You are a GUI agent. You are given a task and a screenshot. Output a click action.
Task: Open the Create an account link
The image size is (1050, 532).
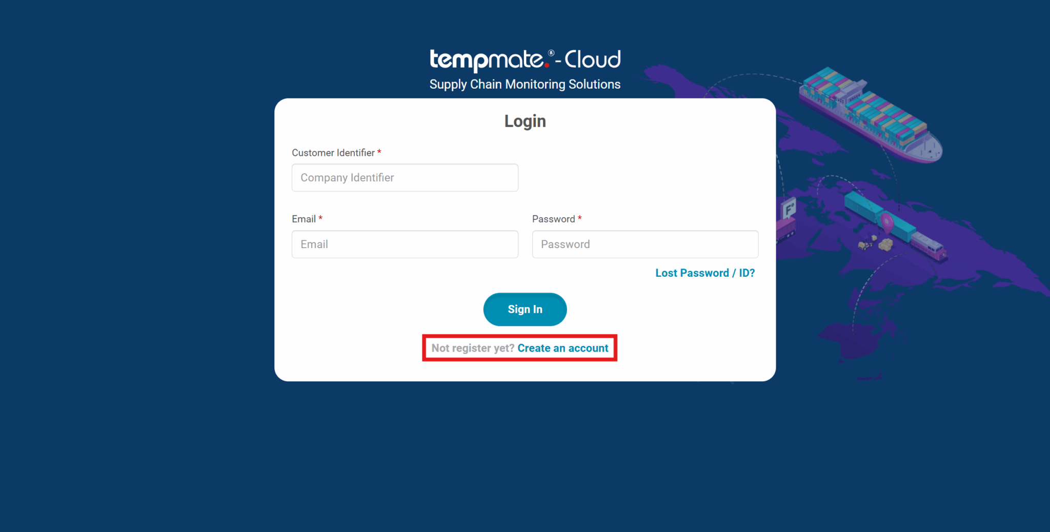(563, 349)
